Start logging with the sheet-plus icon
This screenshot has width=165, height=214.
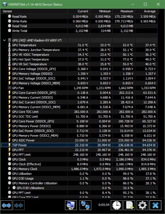[x=129, y=205]
